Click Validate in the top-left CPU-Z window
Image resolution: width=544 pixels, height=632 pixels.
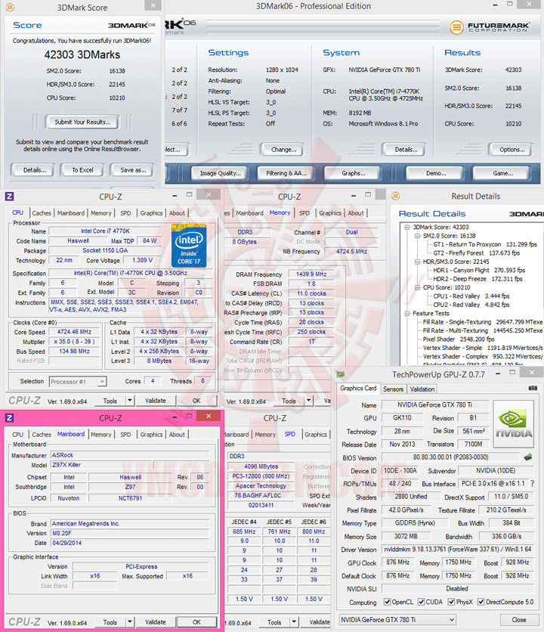point(156,401)
